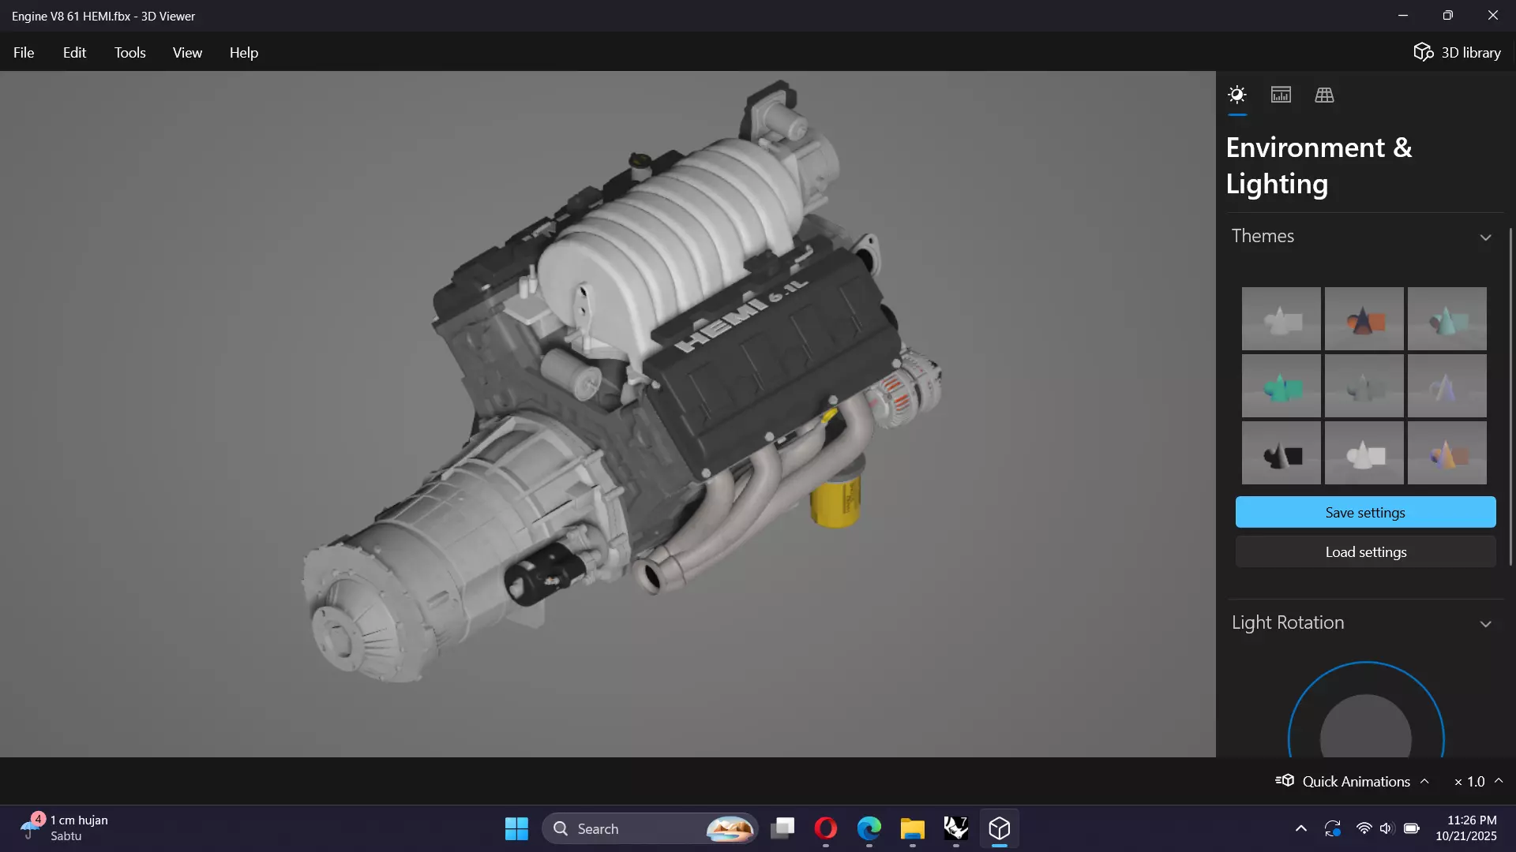Open the Environment & Lighting tab icon
The width and height of the screenshot is (1516, 852).
coord(1237,95)
